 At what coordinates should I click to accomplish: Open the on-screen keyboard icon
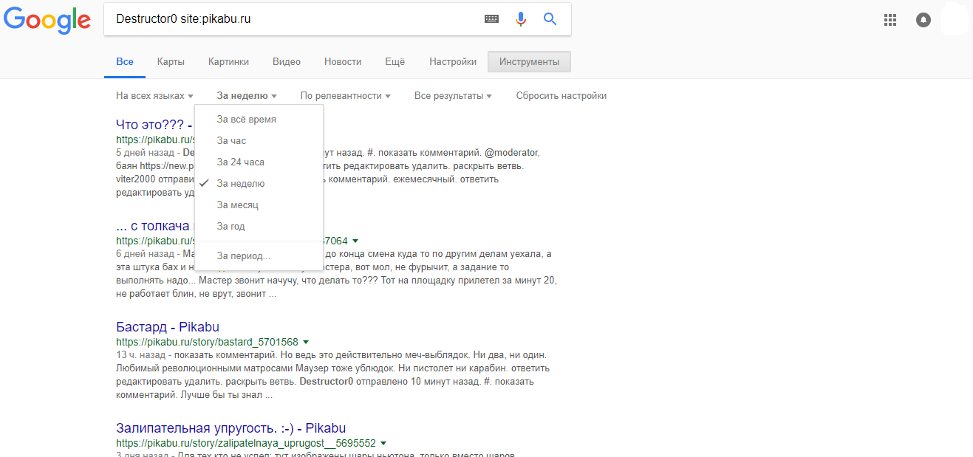coord(491,19)
